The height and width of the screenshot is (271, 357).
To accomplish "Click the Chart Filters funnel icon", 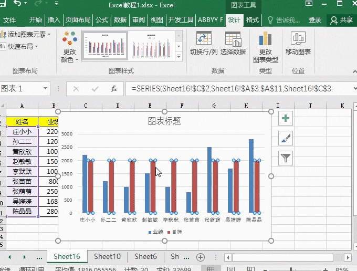I will (x=286, y=158).
